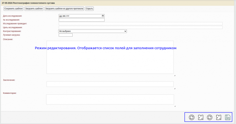Viewport: 236px width, 124px height.
Task: Click the Лучевая нагрузка input box
Action: tap(65, 35)
